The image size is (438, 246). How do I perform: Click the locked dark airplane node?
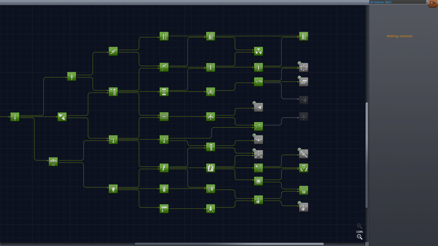(x=304, y=117)
